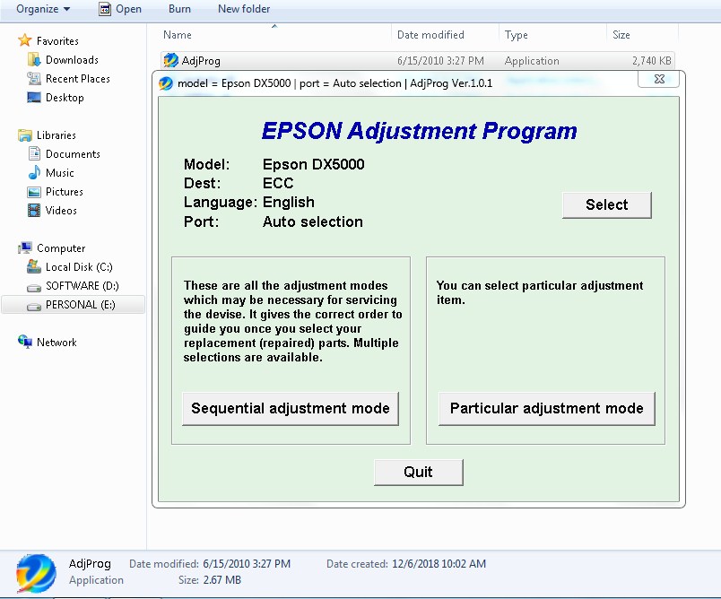Open Music library icon
The height and width of the screenshot is (599, 721).
pyautogui.click(x=34, y=172)
